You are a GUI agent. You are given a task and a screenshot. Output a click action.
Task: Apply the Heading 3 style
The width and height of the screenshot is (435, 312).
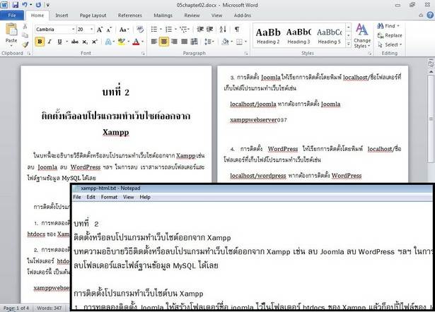tap(298, 36)
